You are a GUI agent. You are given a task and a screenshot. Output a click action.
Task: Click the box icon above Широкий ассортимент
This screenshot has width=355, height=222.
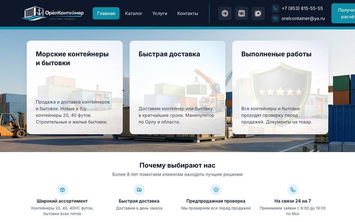coord(62,190)
